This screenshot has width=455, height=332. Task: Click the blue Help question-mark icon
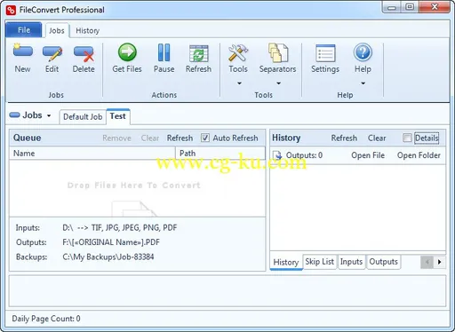(363, 52)
